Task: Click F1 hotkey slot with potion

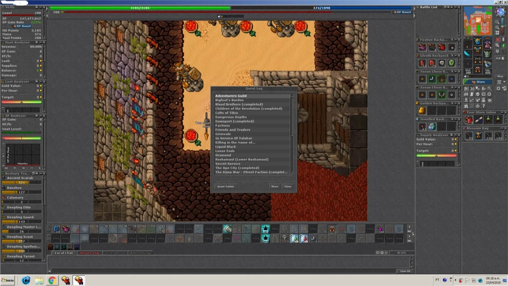Action: point(57,229)
